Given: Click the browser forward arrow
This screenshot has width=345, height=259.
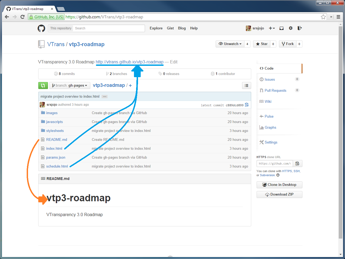Looking at the screenshot, I should [15, 17].
